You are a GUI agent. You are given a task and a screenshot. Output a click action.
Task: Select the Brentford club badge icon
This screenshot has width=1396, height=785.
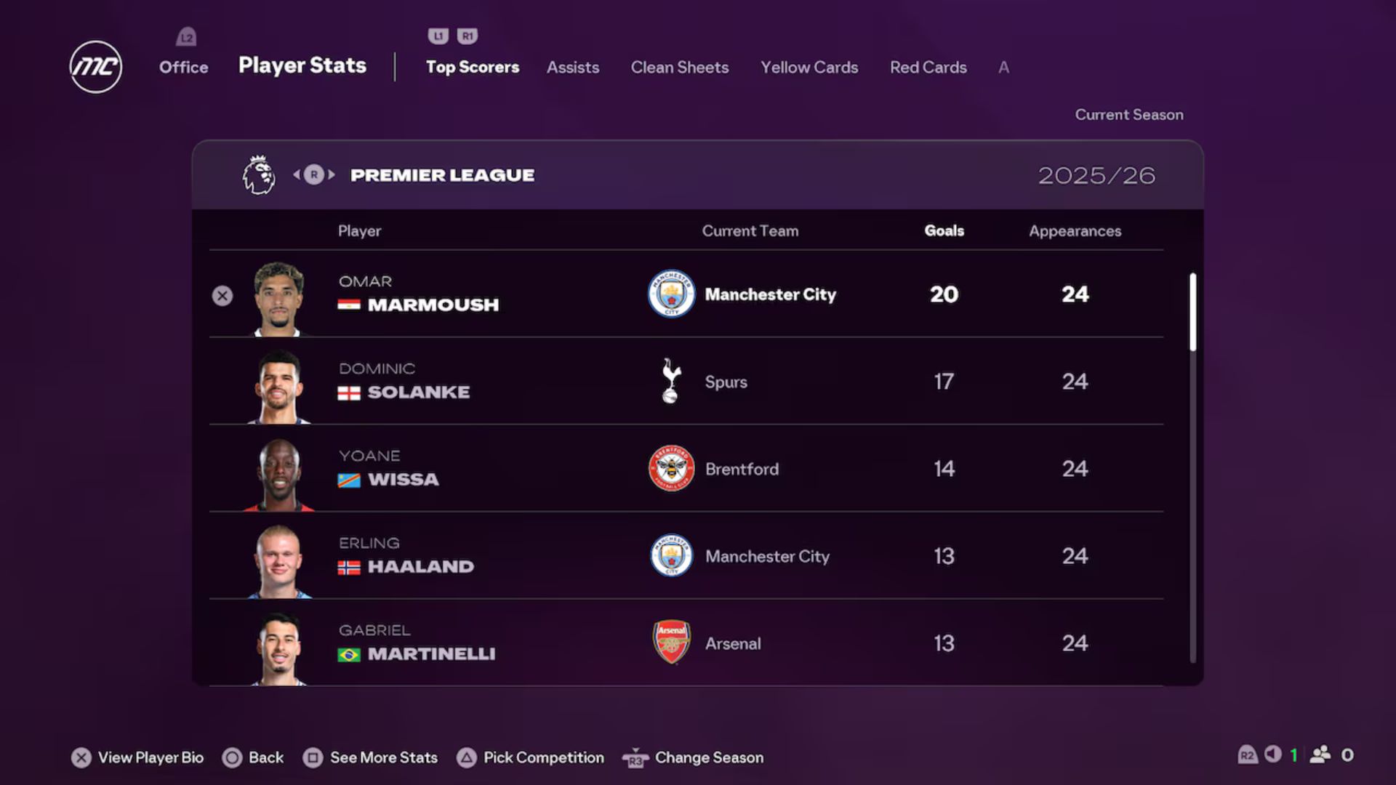pos(670,469)
